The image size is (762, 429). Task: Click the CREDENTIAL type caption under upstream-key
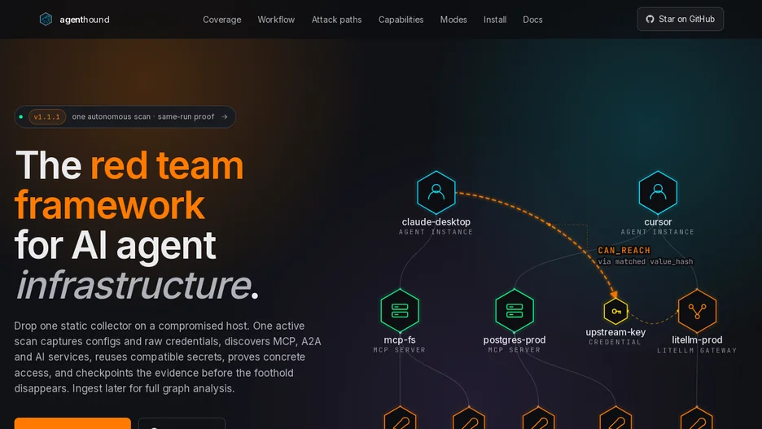point(615,342)
